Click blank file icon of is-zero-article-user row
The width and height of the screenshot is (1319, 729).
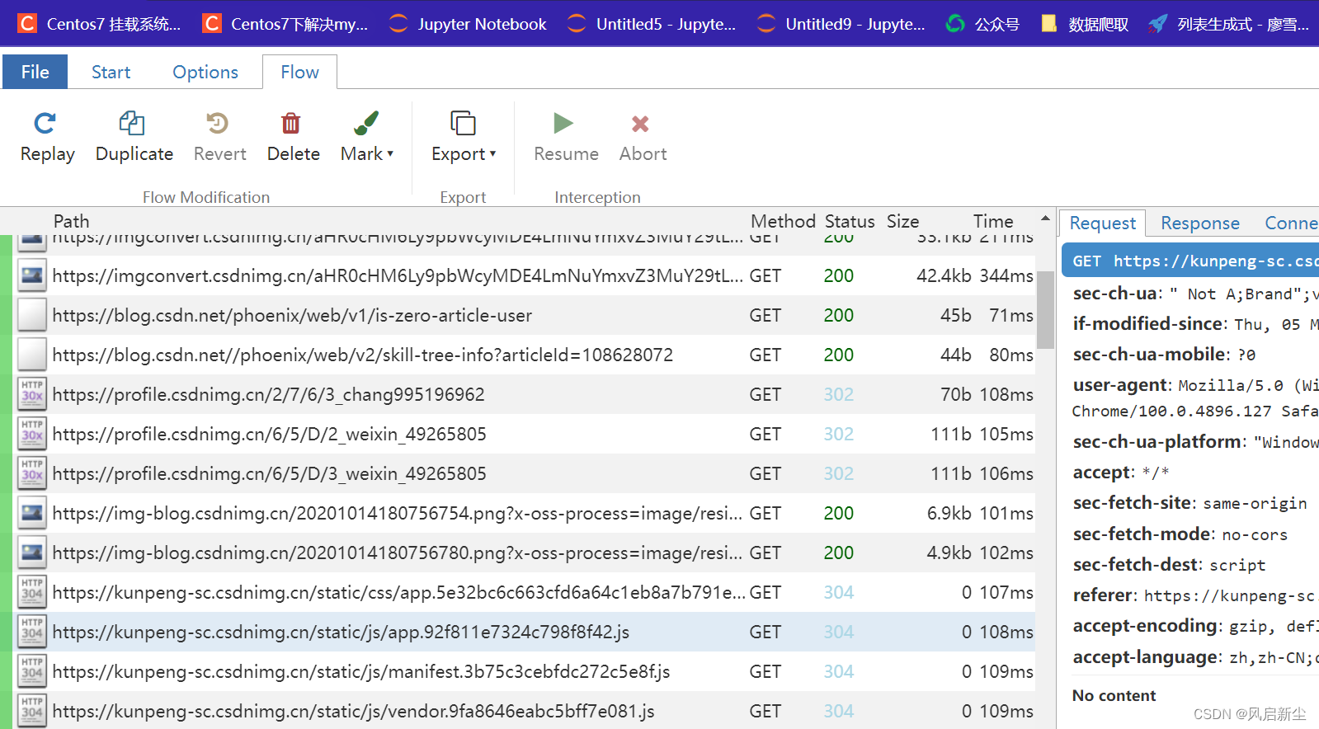[x=32, y=314]
